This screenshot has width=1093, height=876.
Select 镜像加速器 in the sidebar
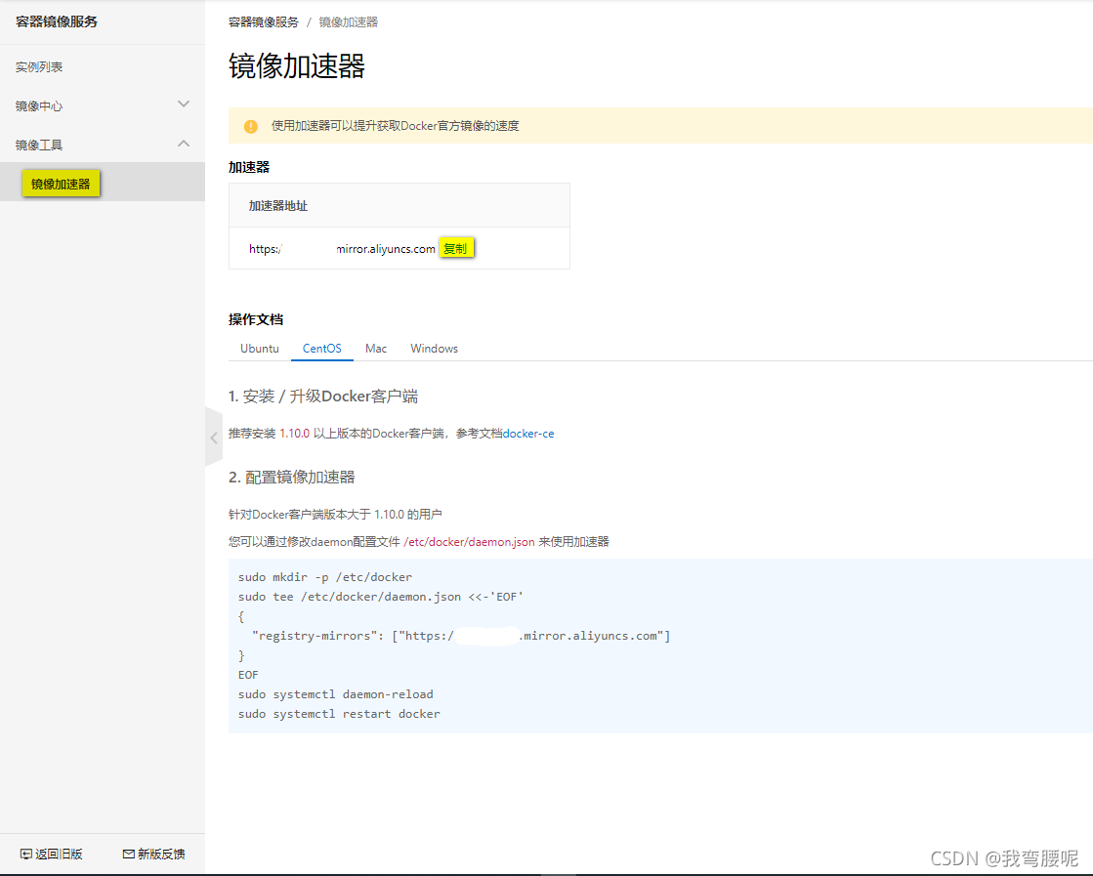(61, 183)
